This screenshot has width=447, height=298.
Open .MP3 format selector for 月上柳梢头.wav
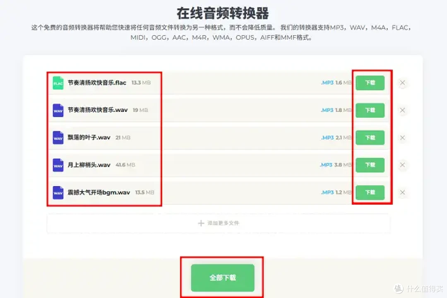click(327, 165)
